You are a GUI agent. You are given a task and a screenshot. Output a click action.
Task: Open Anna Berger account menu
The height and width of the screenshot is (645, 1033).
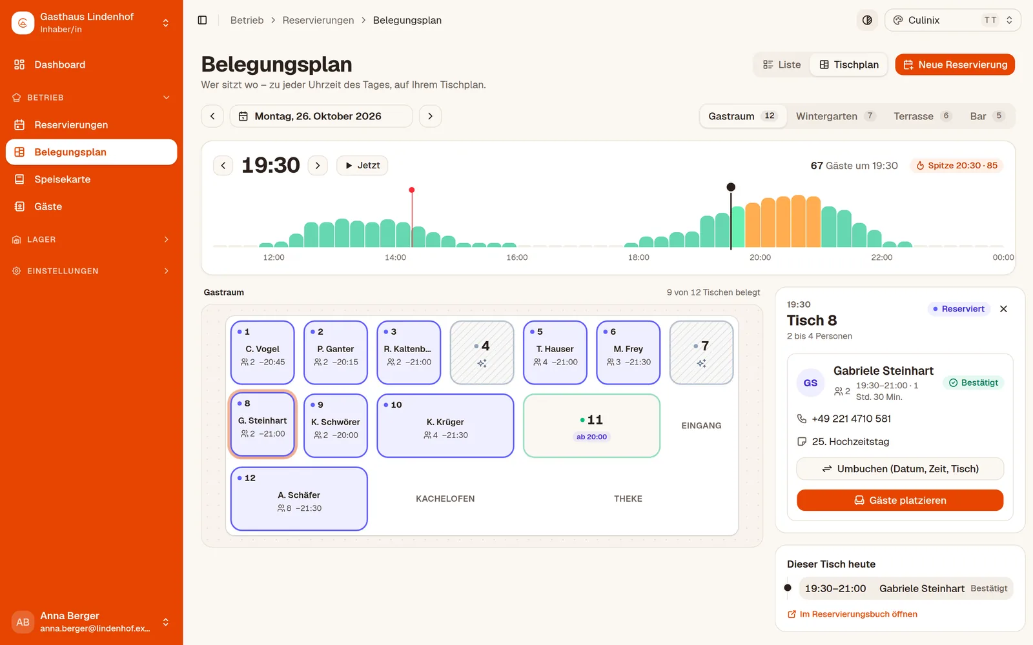pyautogui.click(x=91, y=622)
